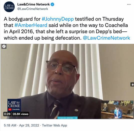Play the bodyguard testimony video
Image resolution: width=134 pixels, height=131 pixels.
tap(67, 81)
